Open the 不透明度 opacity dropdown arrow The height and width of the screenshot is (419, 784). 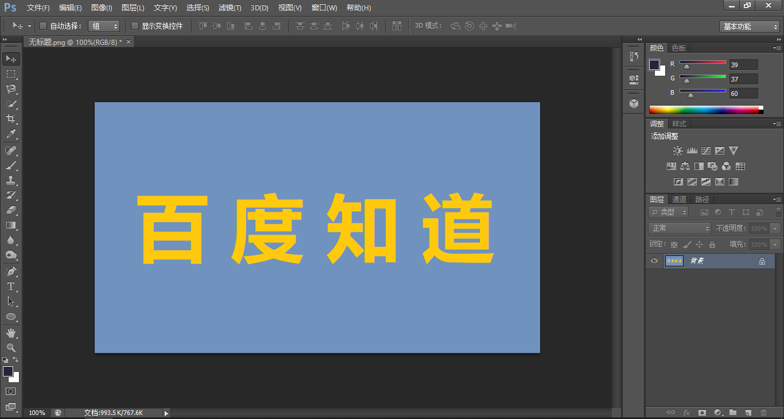(776, 228)
